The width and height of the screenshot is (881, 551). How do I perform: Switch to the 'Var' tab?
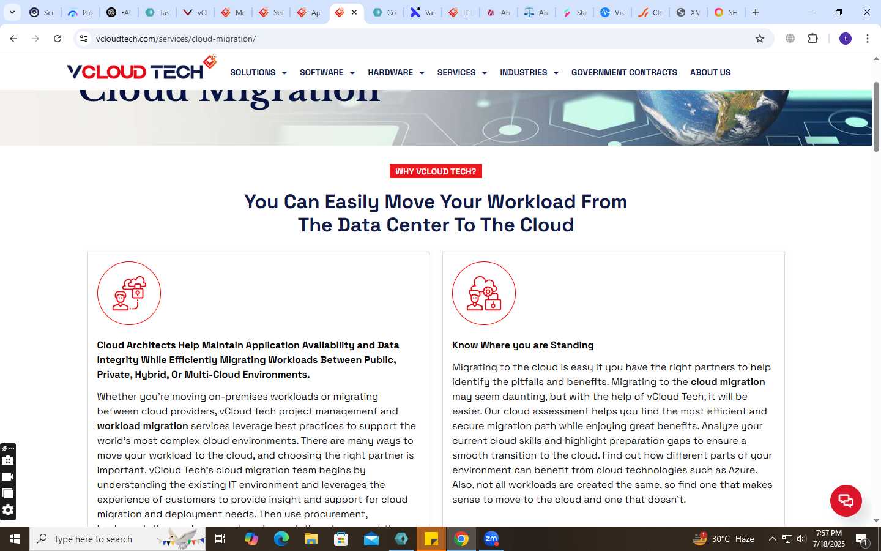click(423, 12)
